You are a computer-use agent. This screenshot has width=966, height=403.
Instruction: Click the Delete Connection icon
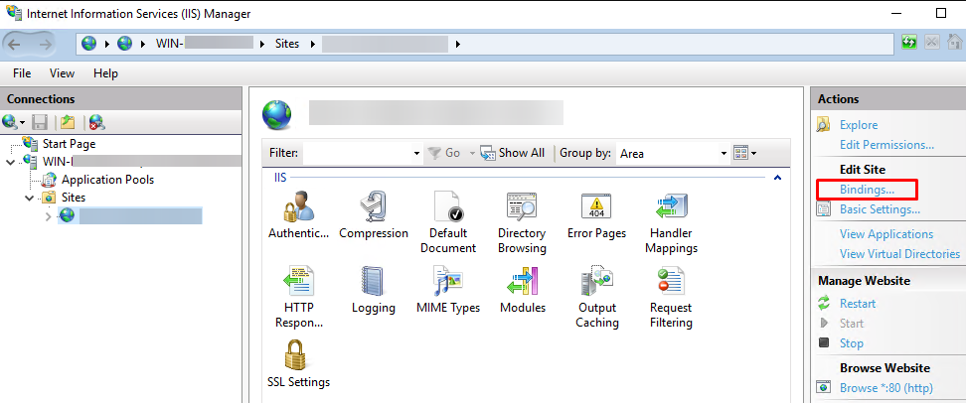pyautogui.click(x=96, y=122)
